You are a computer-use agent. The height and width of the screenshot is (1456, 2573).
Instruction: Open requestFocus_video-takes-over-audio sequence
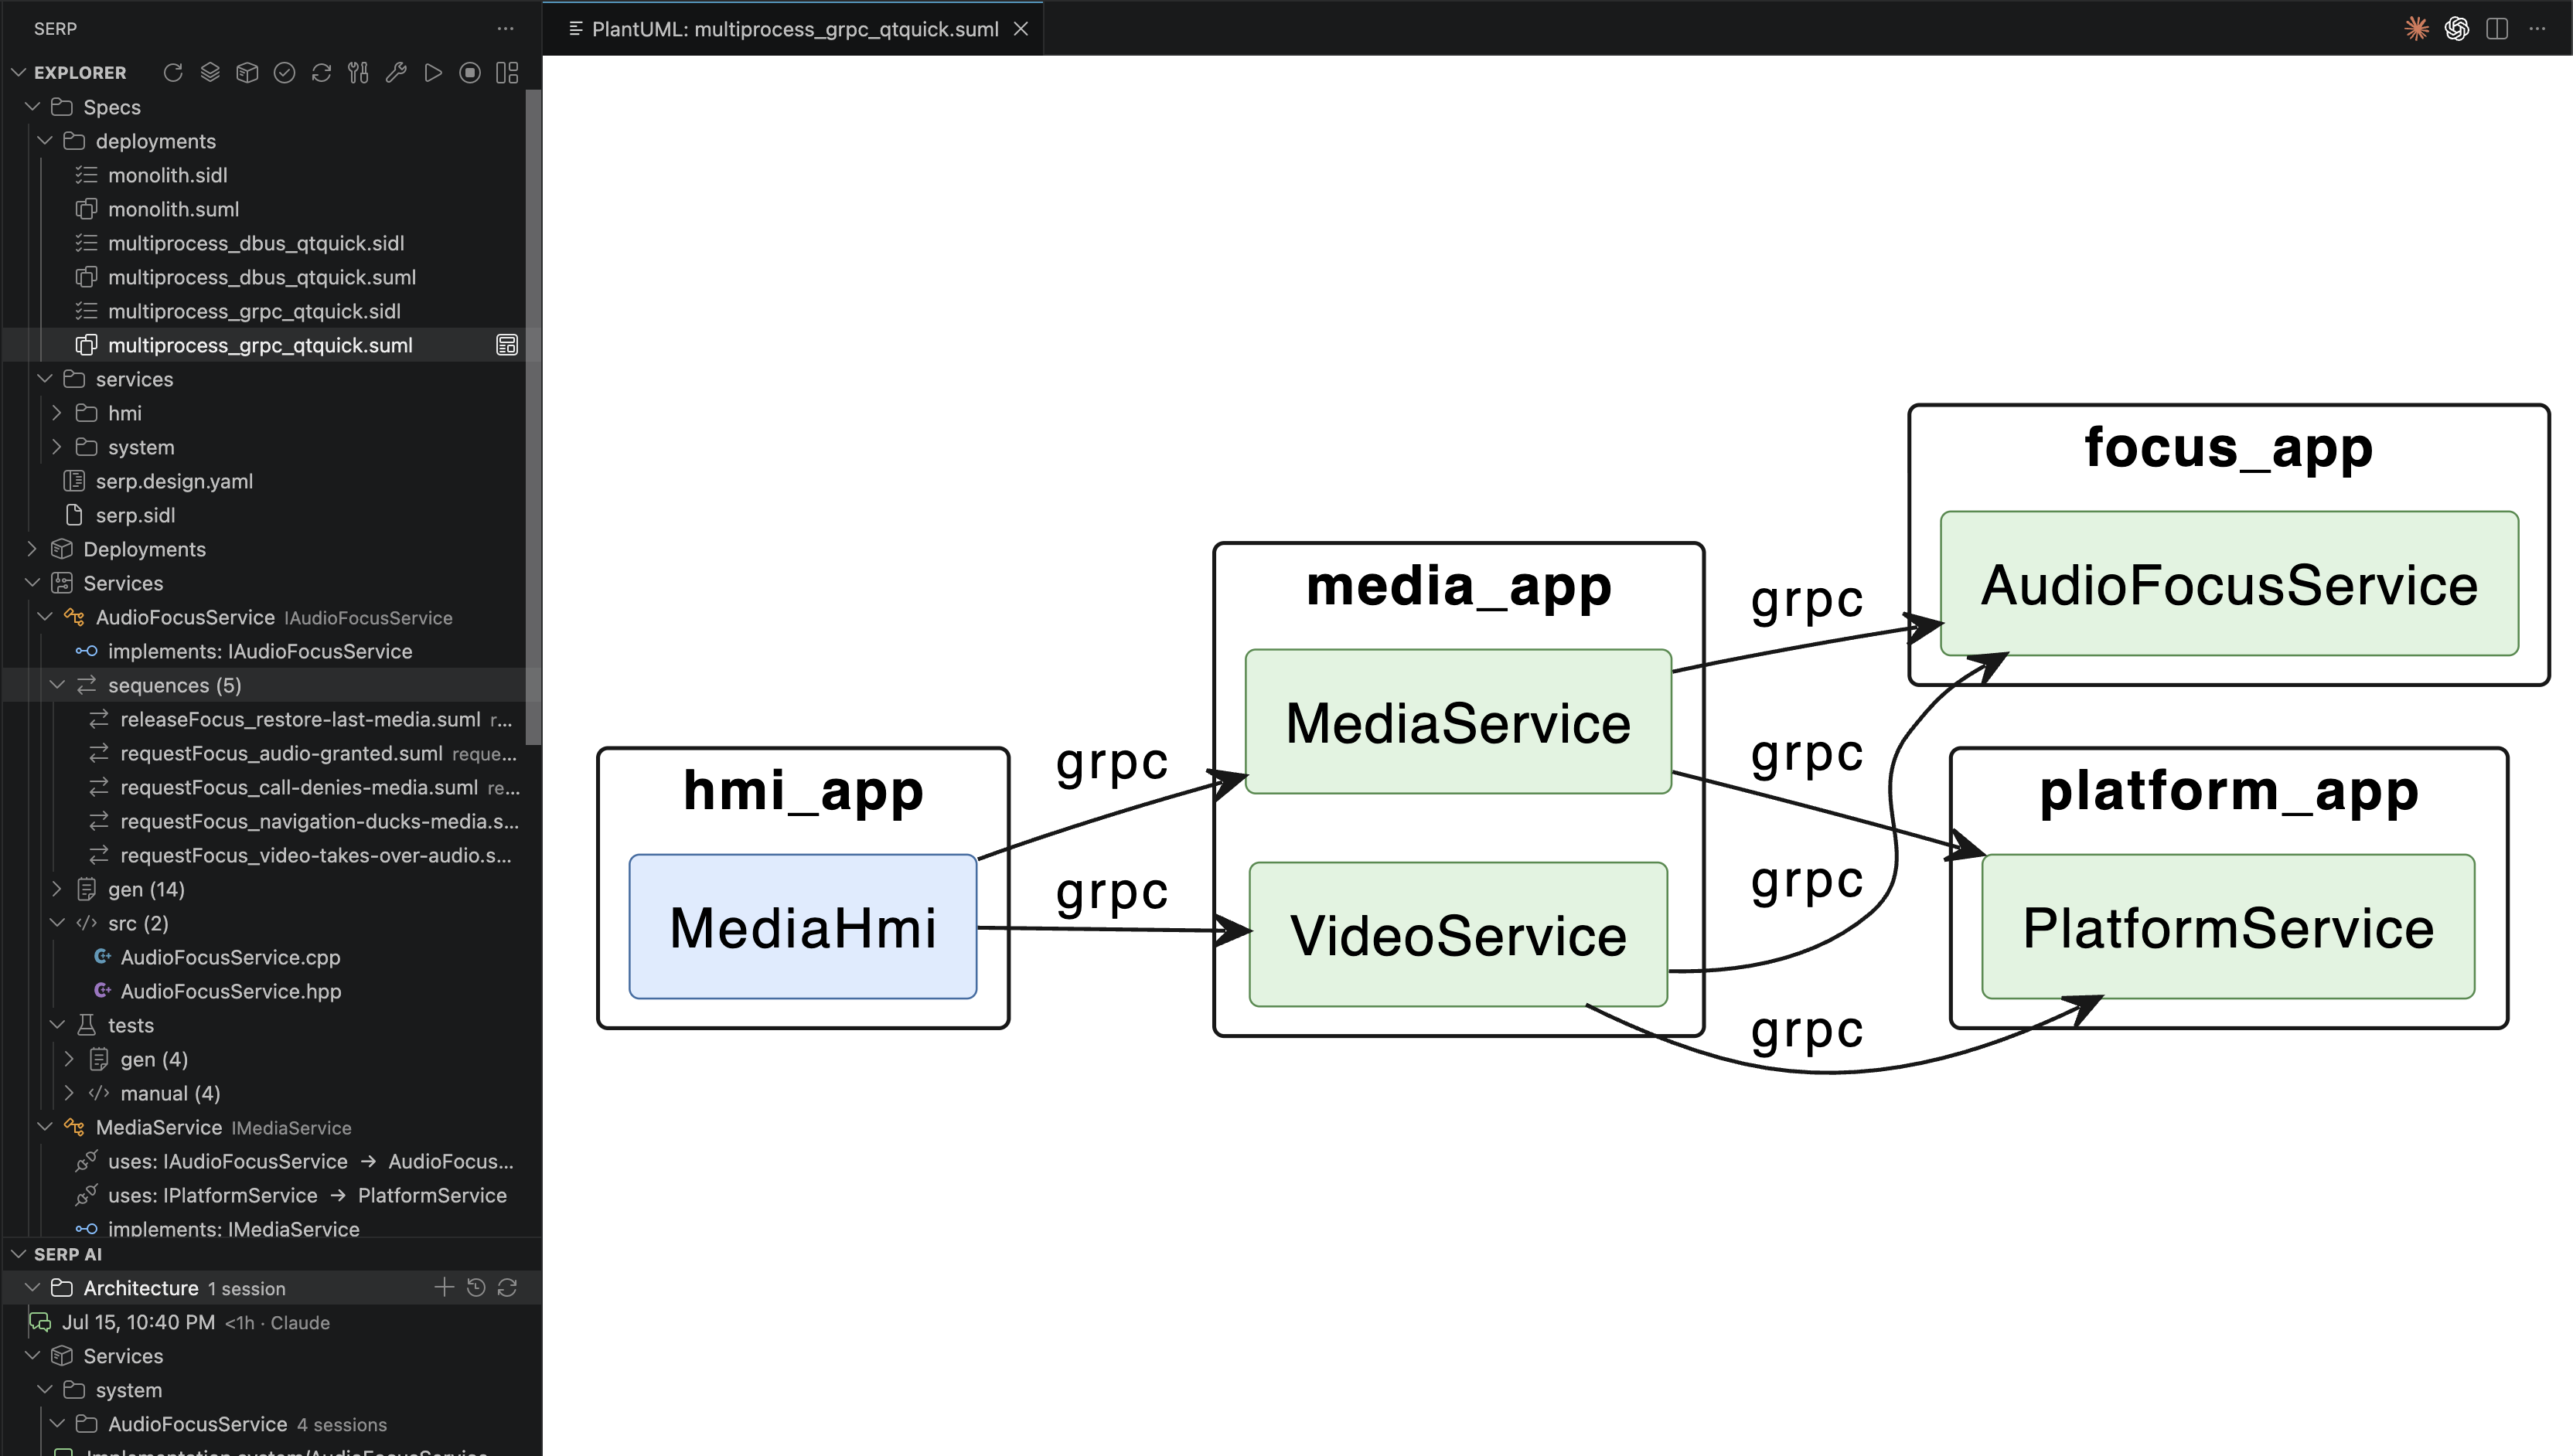pos(265,855)
